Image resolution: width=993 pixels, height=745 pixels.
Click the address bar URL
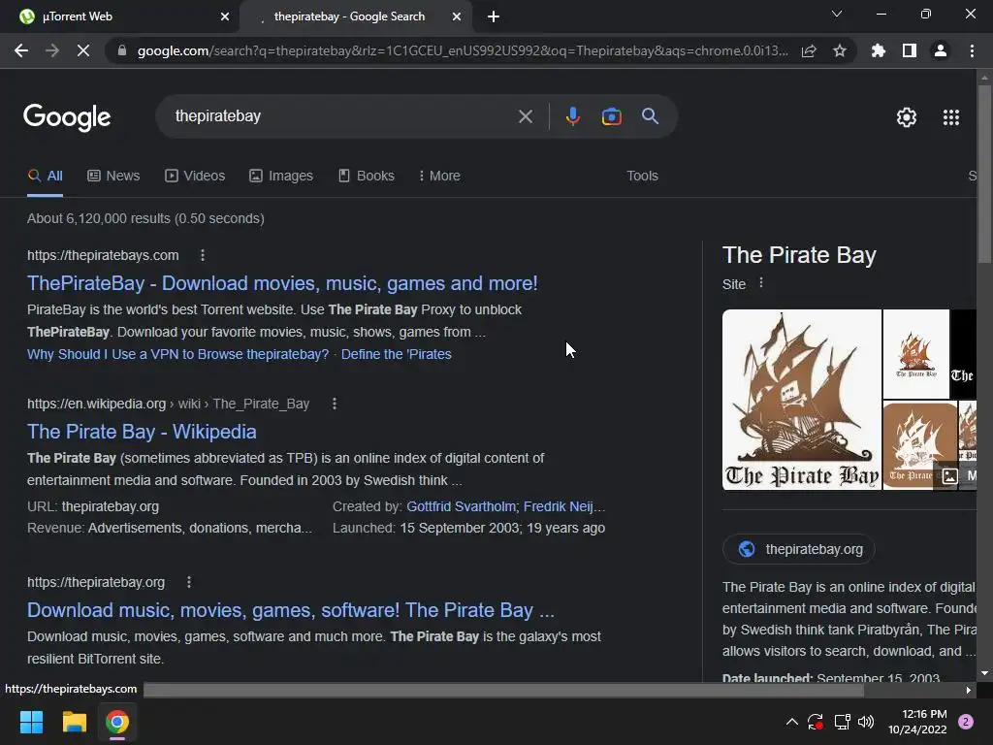click(x=463, y=50)
